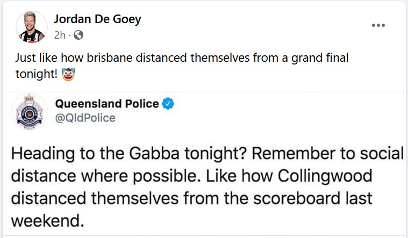Click the "2h" post timestamp
The image size is (408, 238).
[x=60, y=35]
